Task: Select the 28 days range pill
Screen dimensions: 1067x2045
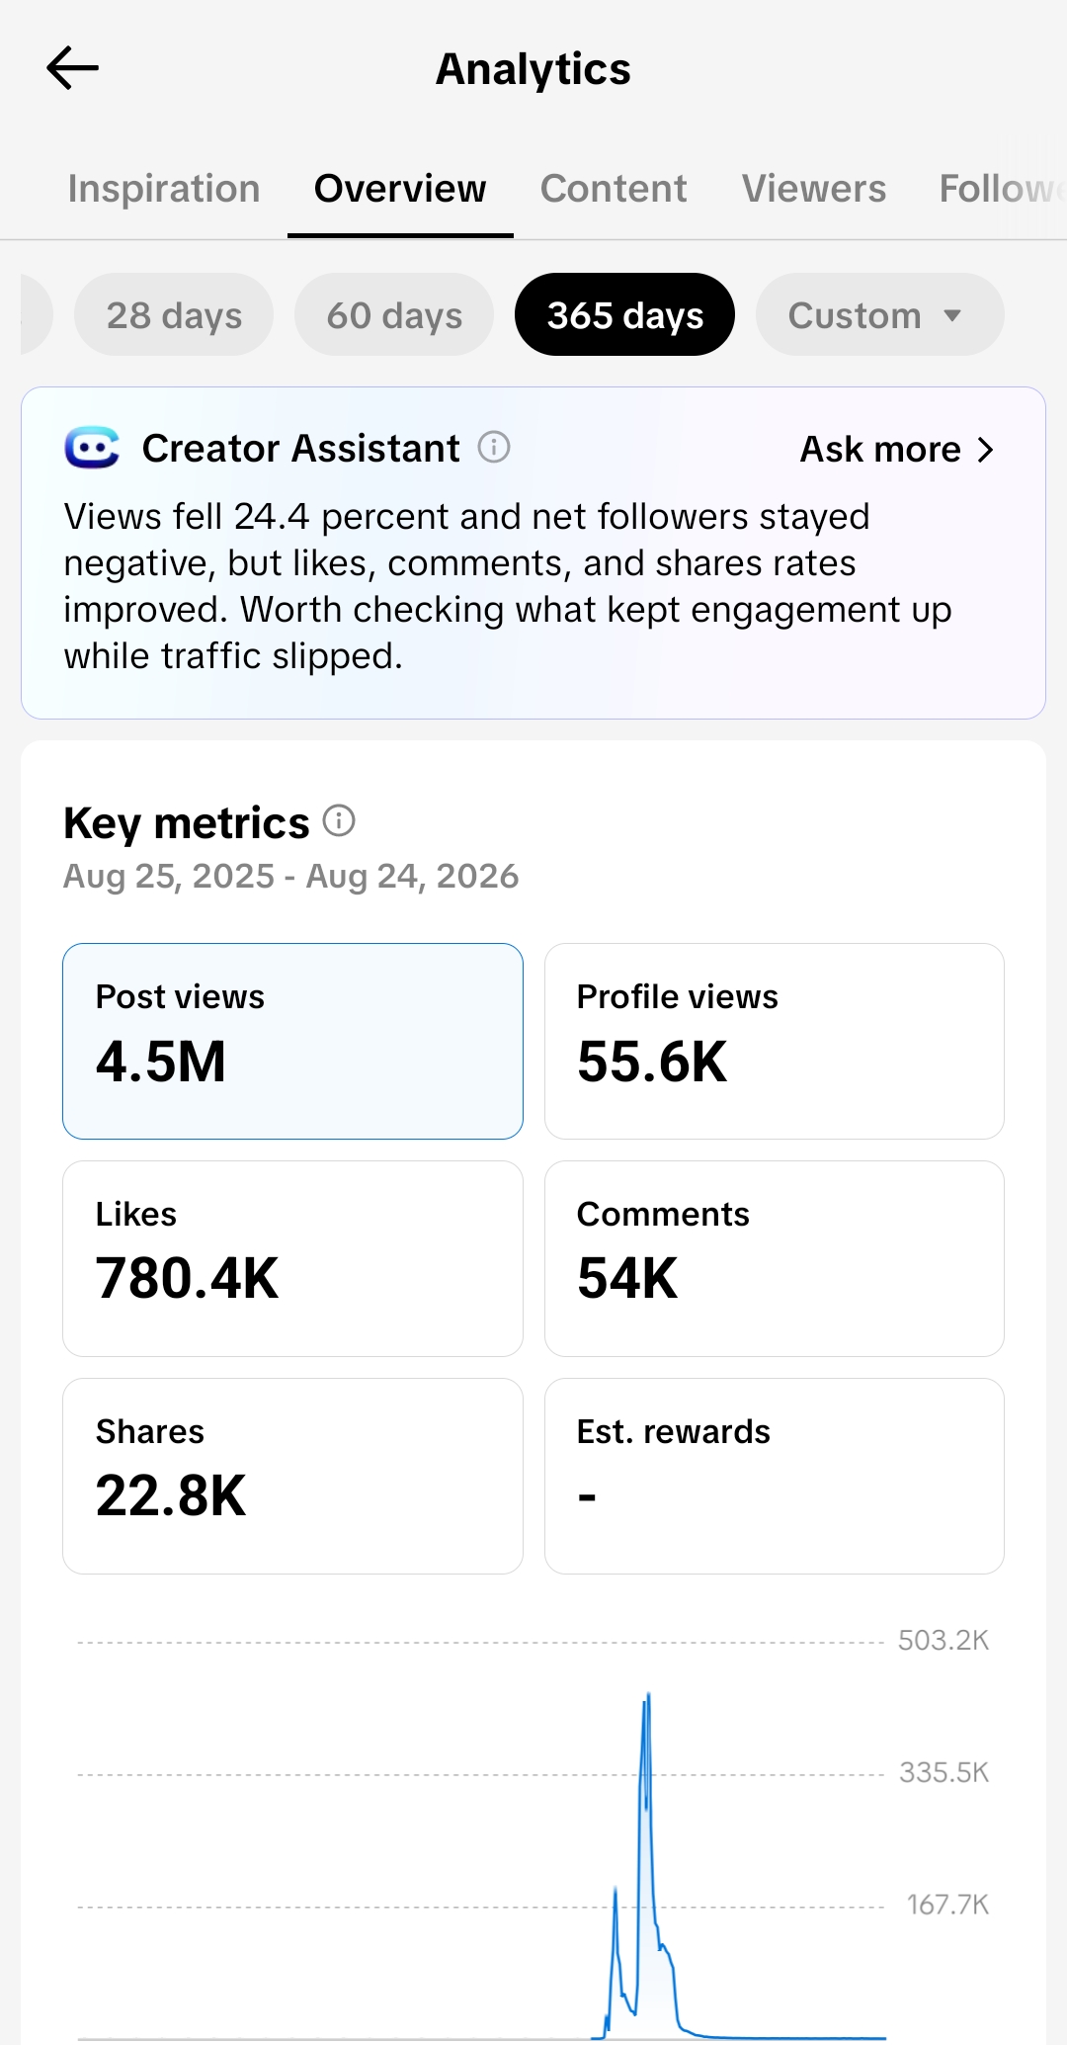Action: [174, 315]
